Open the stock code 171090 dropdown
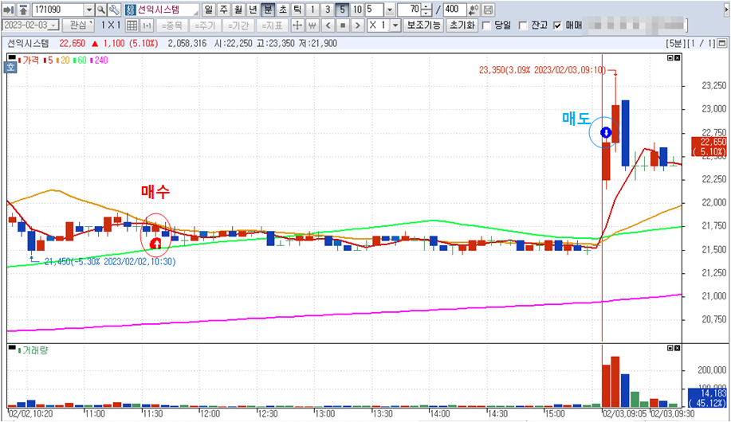This screenshot has width=731, height=422. click(x=89, y=10)
